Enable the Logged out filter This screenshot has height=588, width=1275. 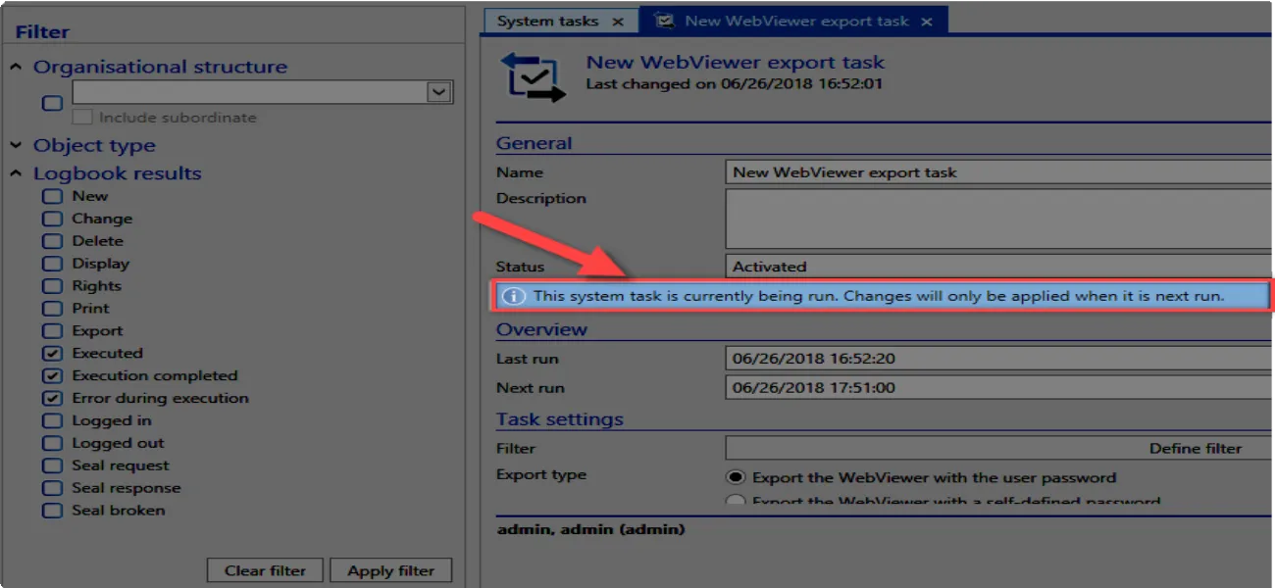pyautogui.click(x=52, y=443)
